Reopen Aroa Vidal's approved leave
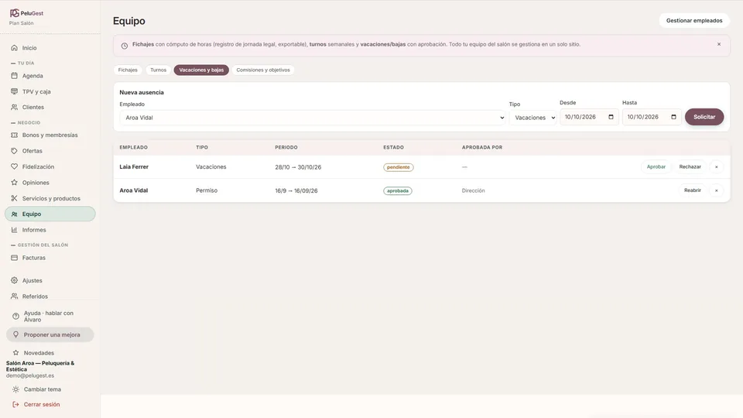 (692, 190)
